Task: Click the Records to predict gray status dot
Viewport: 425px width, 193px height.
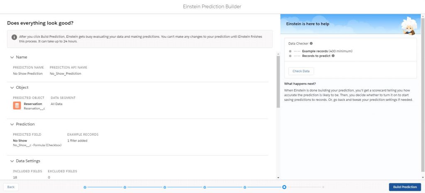Action: click(x=290, y=56)
